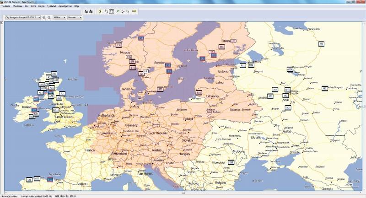366x198 pixels.
Task: Click the Austria country label
Action: (x=156, y=150)
